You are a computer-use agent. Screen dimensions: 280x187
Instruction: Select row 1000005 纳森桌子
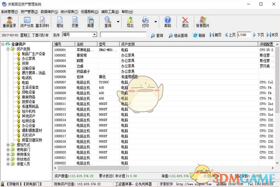[x=164, y=72]
